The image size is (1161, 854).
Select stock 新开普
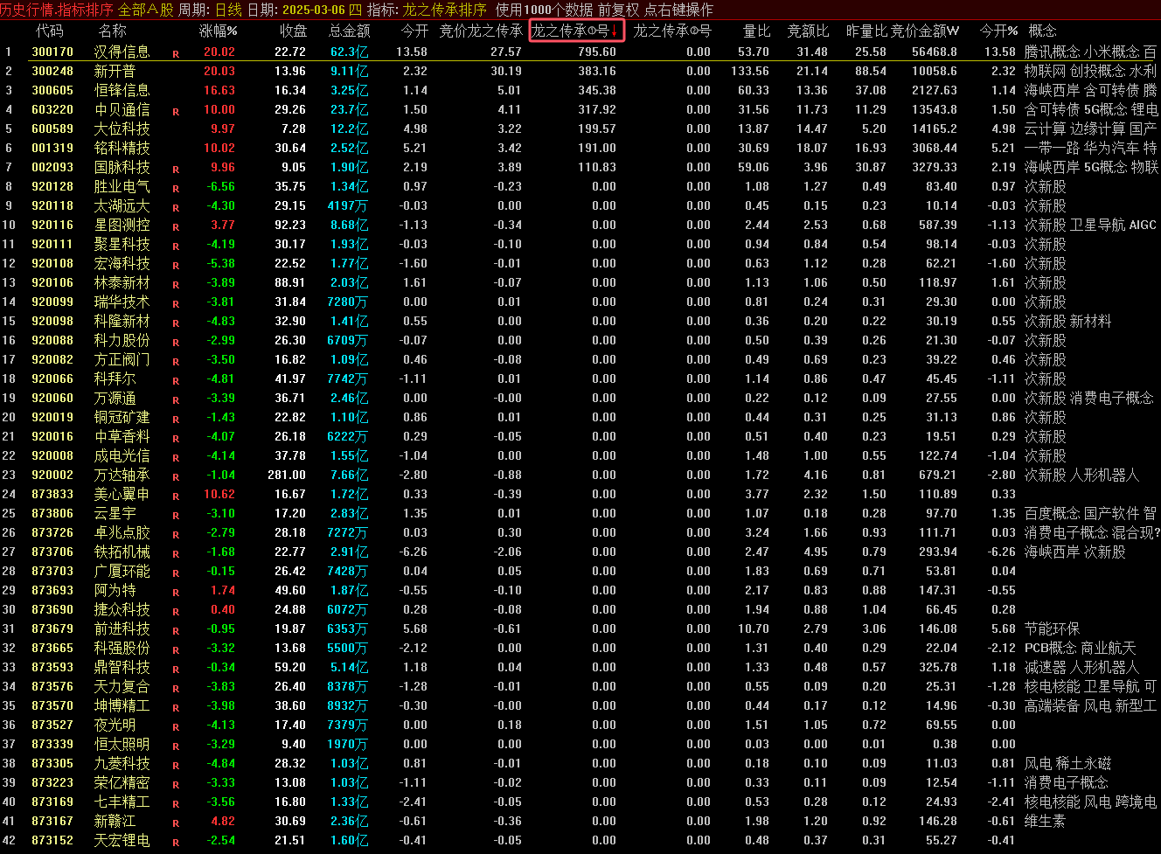115,71
